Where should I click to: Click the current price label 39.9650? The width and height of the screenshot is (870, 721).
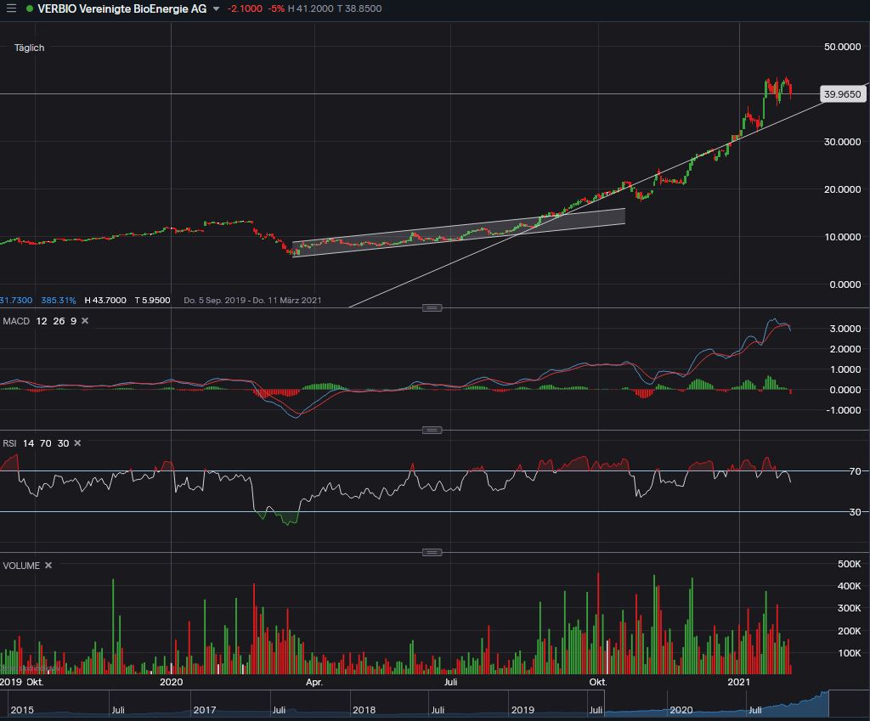(842, 94)
